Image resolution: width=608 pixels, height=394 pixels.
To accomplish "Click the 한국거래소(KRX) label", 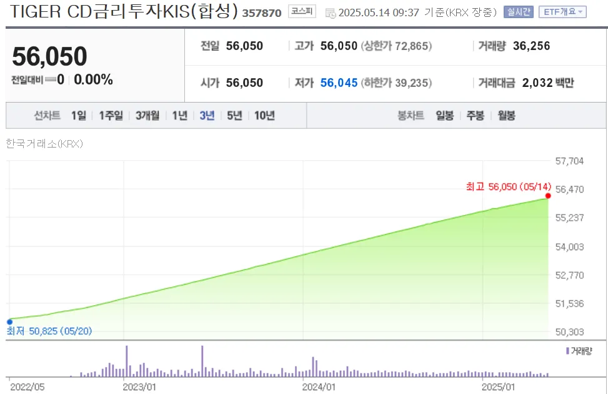I will (x=44, y=144).
